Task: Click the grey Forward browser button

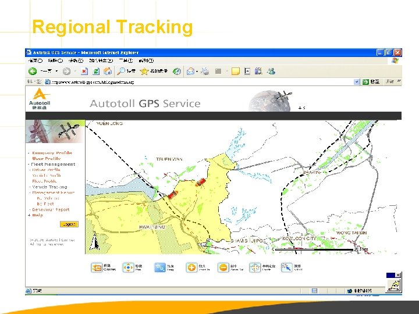Action: point(66,71)
